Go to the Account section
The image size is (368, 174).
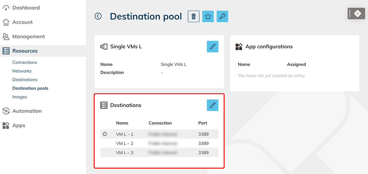[22, 22]
